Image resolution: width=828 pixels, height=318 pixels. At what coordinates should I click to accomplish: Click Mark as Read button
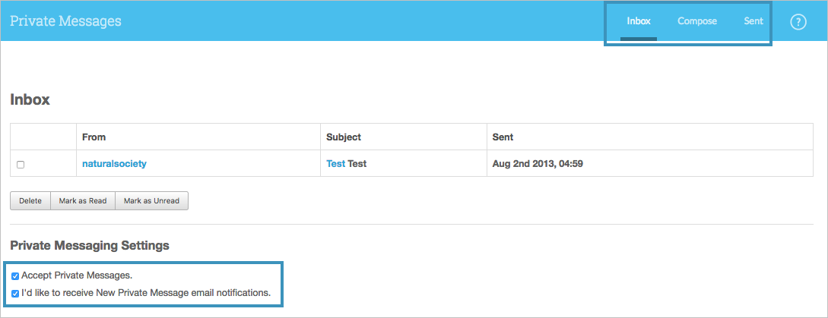83,201
